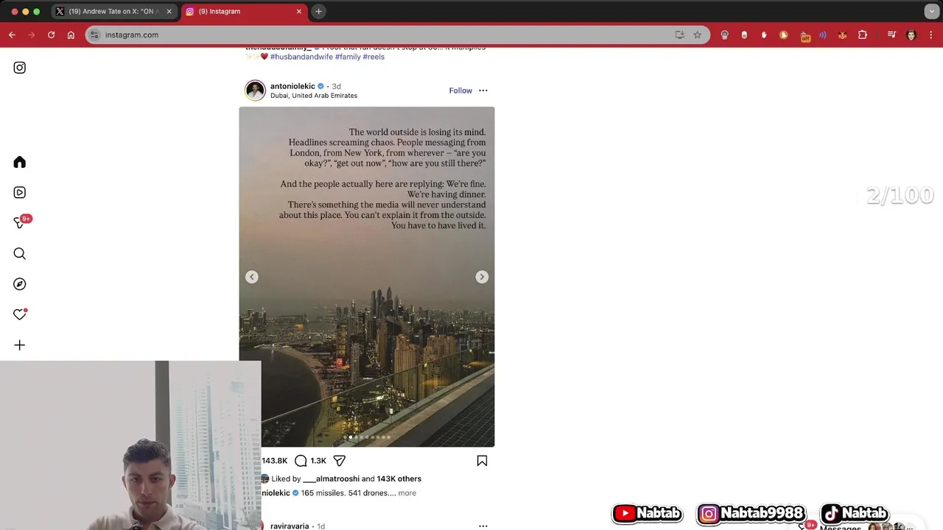Bookmark this page with the star icon
Image resolution: width=943 pixels, height=530 pixels.
(697, 35)
